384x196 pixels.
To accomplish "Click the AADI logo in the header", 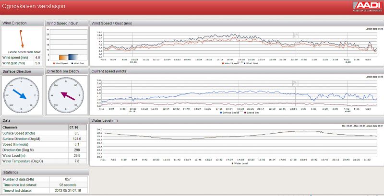I will coord(367,7).
